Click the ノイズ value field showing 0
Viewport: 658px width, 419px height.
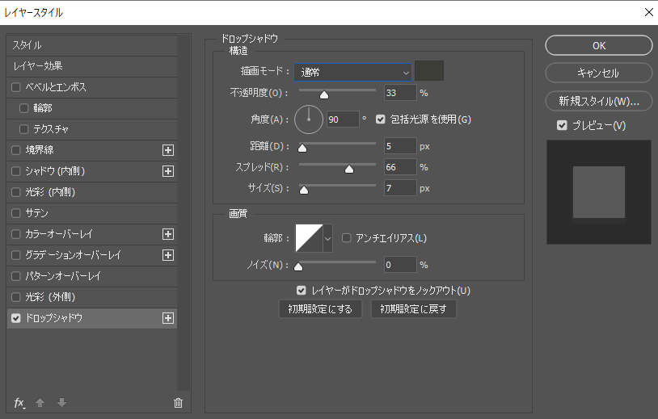pos(400,265)
